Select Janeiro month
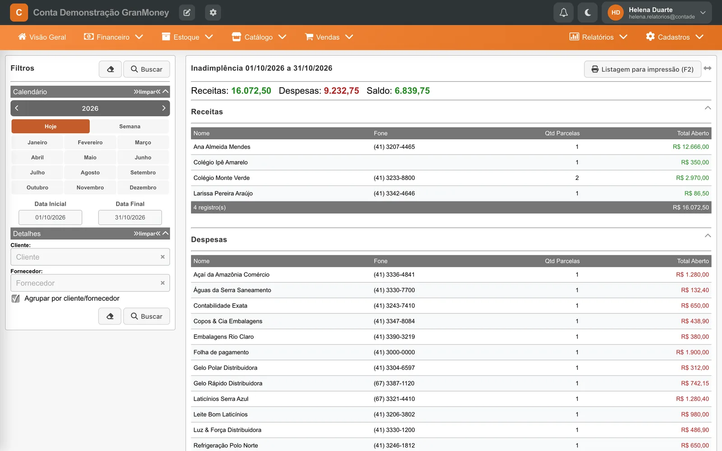 (x=37, y=143)
